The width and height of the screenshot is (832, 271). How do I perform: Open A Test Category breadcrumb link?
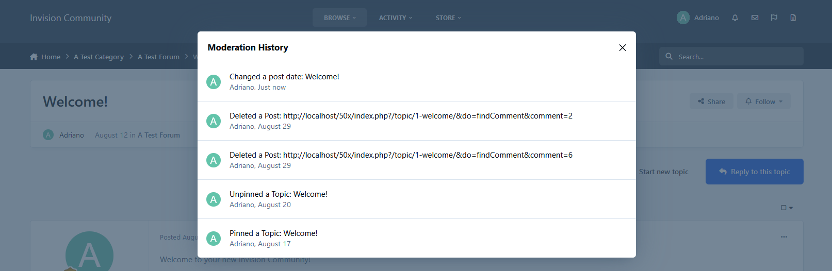[x=99, y=57]
